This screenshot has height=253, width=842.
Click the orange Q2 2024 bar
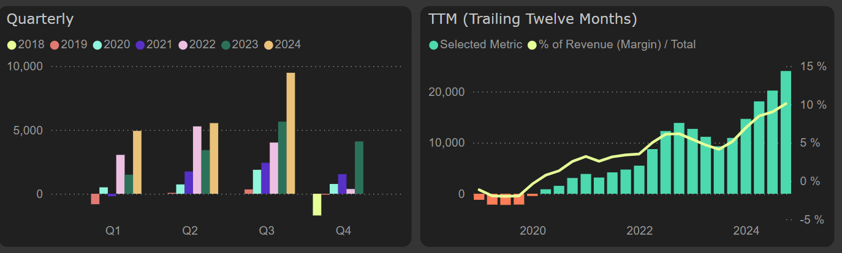pyautogui.click(x=214, y=159)
